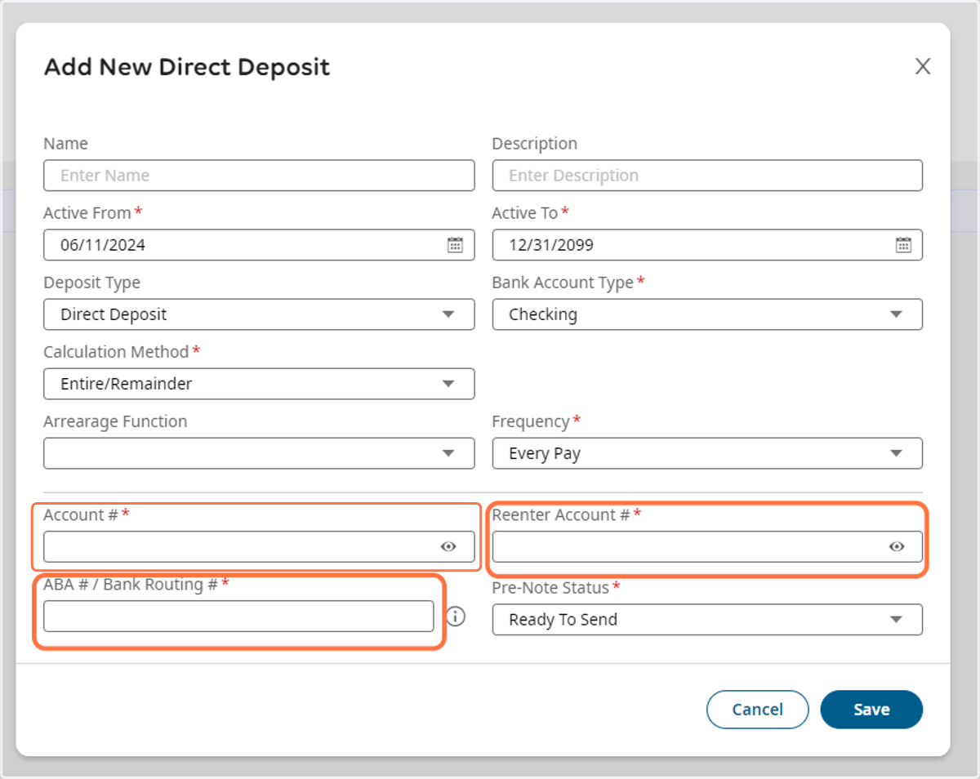
Task: Close the Add New Direct Deposit dialog
Action: (x=923, y=66)
